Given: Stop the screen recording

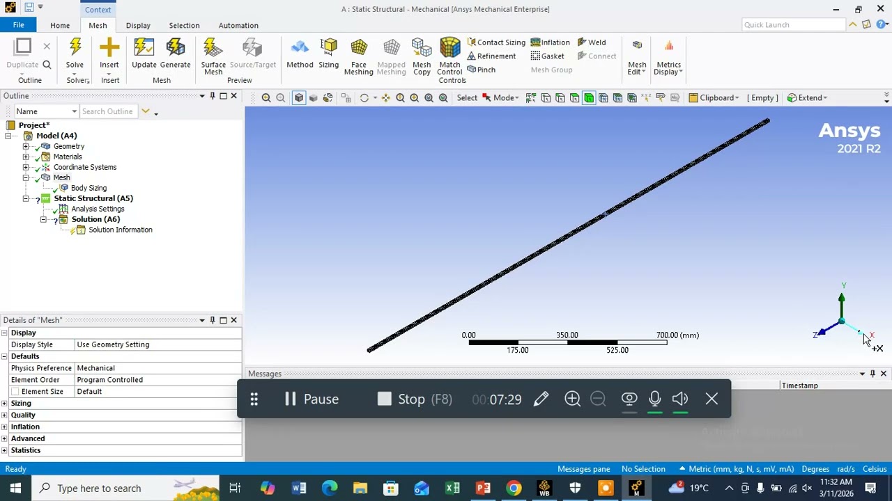Looking at the screenshot, I should pyautogui.click(x=415, y=399).
